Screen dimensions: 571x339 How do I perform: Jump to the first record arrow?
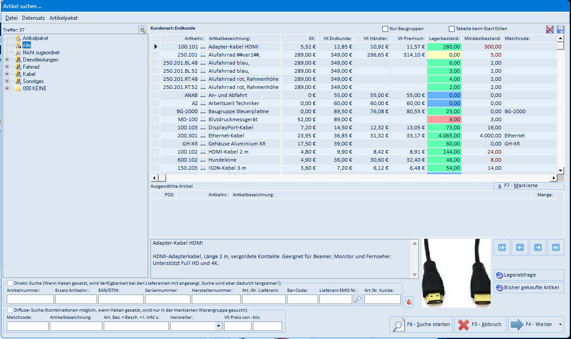(502, 247)
